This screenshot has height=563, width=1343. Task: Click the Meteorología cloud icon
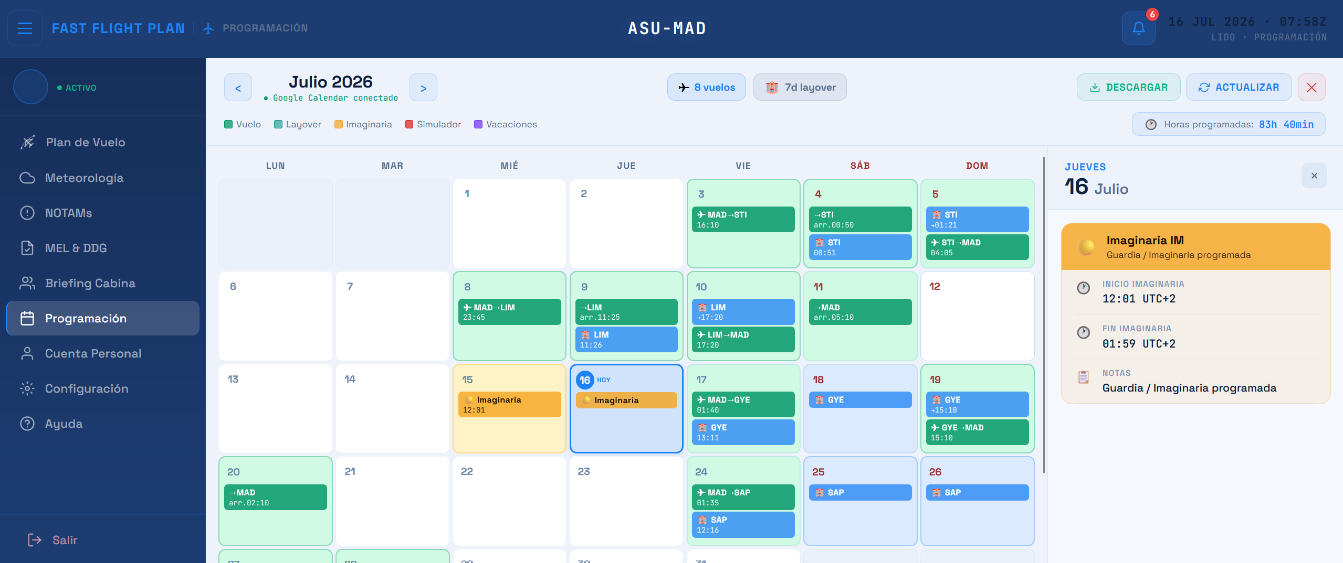click(x=27, y=178)
